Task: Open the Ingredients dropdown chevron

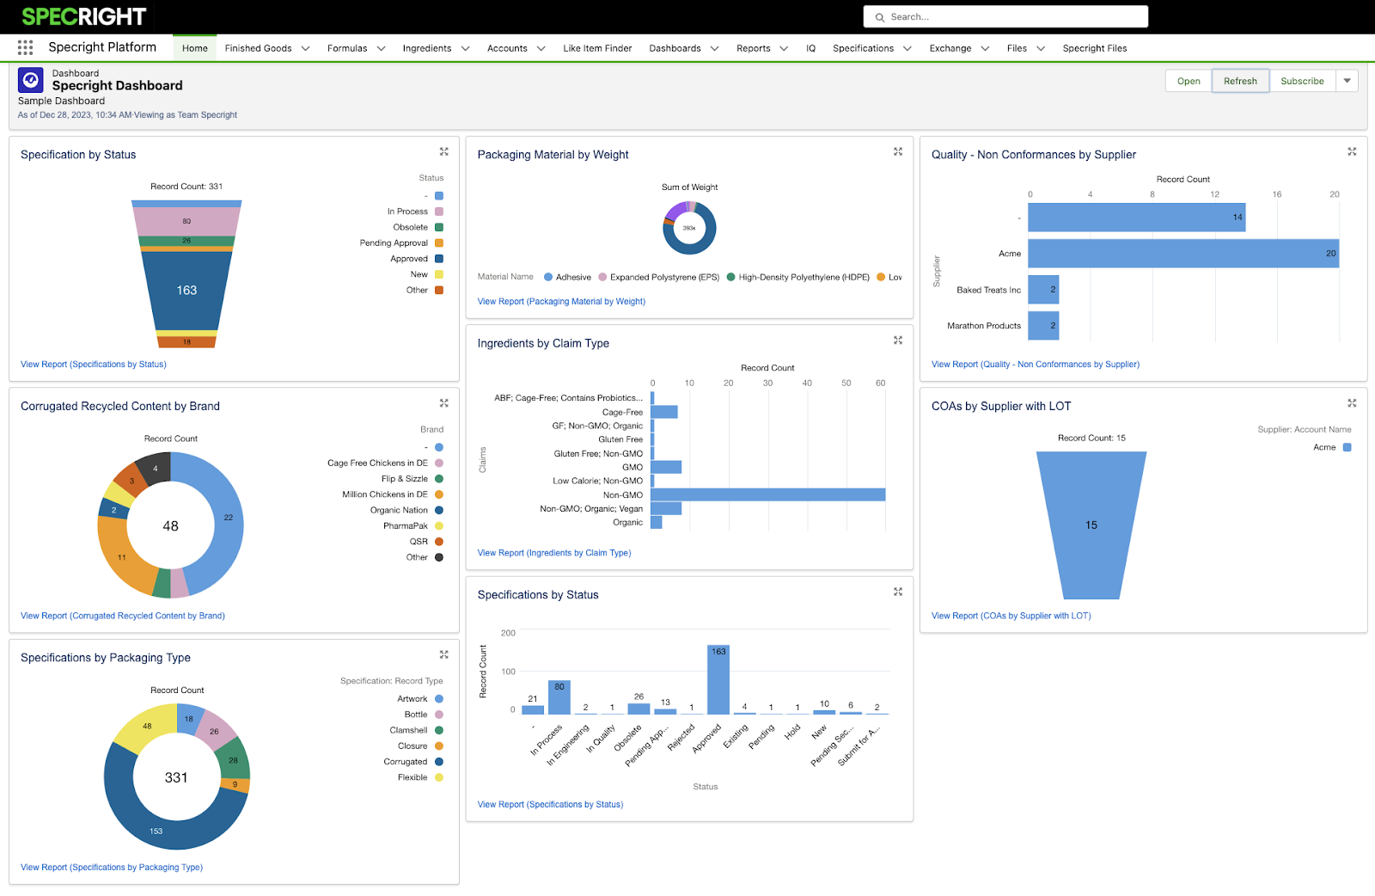Action: coord(465,48)
